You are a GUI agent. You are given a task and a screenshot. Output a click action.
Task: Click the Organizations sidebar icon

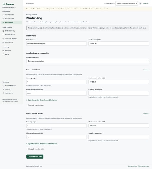(x=3, y=15)
